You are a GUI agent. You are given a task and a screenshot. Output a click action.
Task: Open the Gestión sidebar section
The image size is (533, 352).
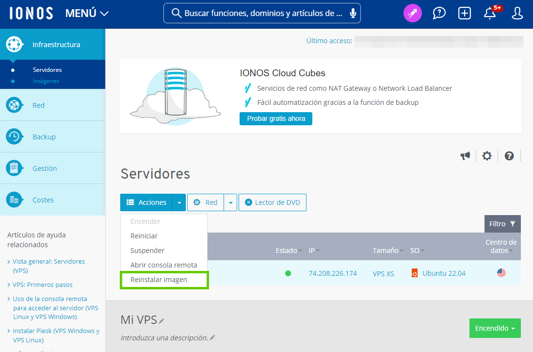53,168
